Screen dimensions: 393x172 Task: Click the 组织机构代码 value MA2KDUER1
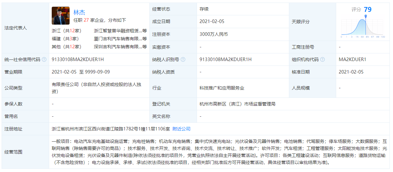coord(352,59)
